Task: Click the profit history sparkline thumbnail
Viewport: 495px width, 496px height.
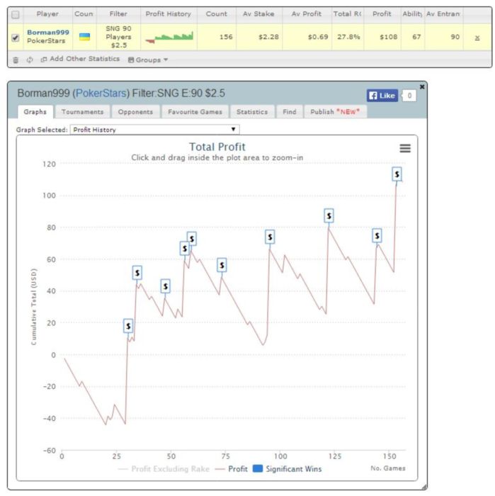Action: tap(169, 38)
